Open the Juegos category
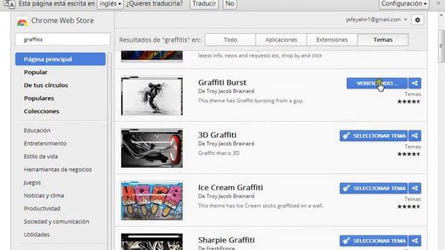Viewport: 445px width, 250px height. 32,183
